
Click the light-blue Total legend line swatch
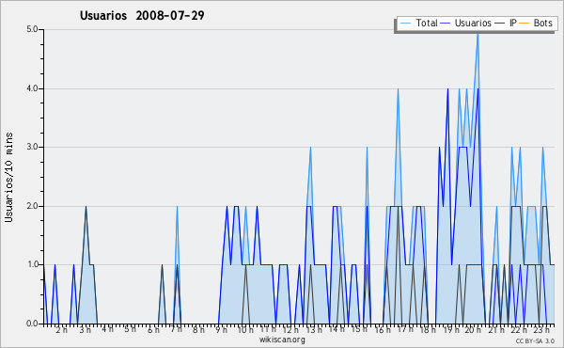tap(406, 24)
